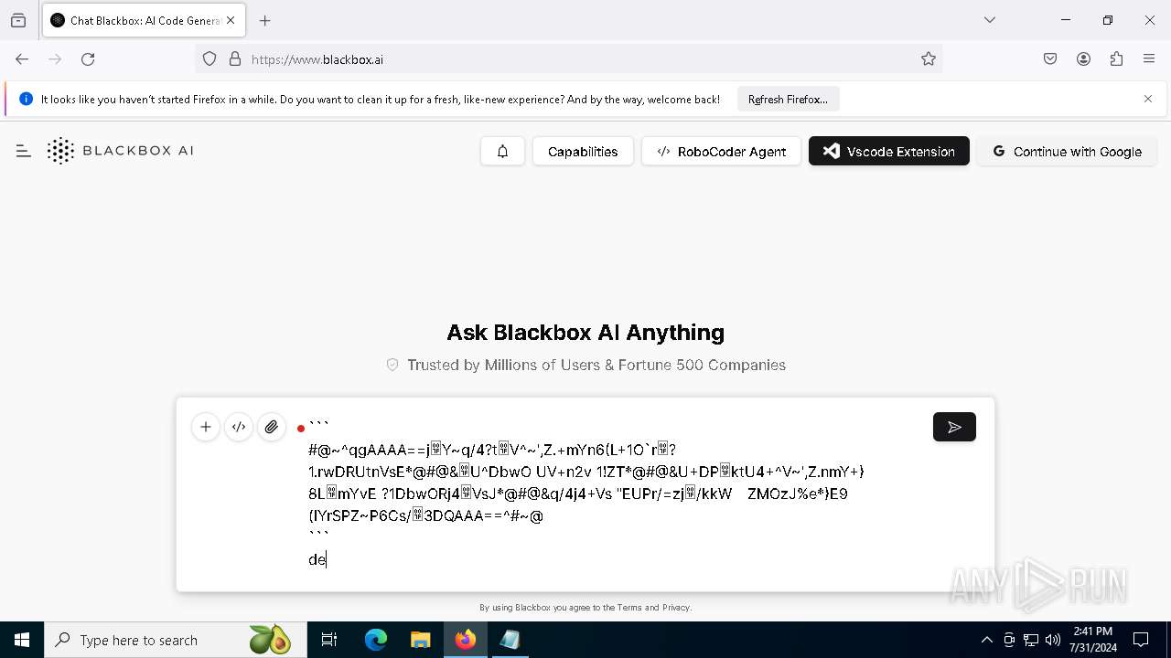This screenshot has width=1171, height=658.
Task: Open the Capabilities page
Action: point(583,152)
